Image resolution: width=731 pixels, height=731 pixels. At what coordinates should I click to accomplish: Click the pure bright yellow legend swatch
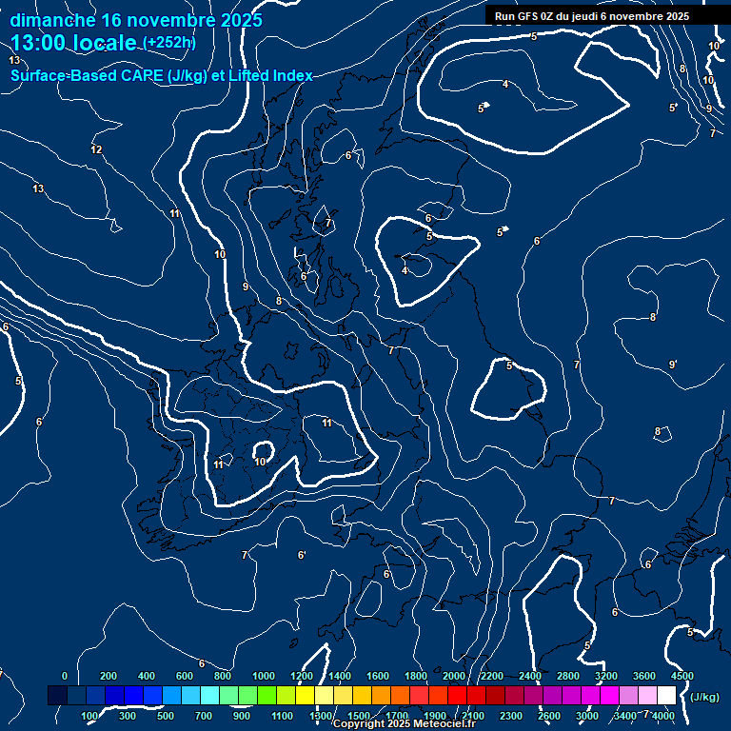pyautogui.click(x=305, y=695)
